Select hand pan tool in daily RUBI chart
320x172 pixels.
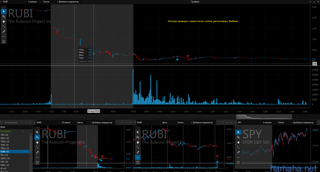click(138, 142)
